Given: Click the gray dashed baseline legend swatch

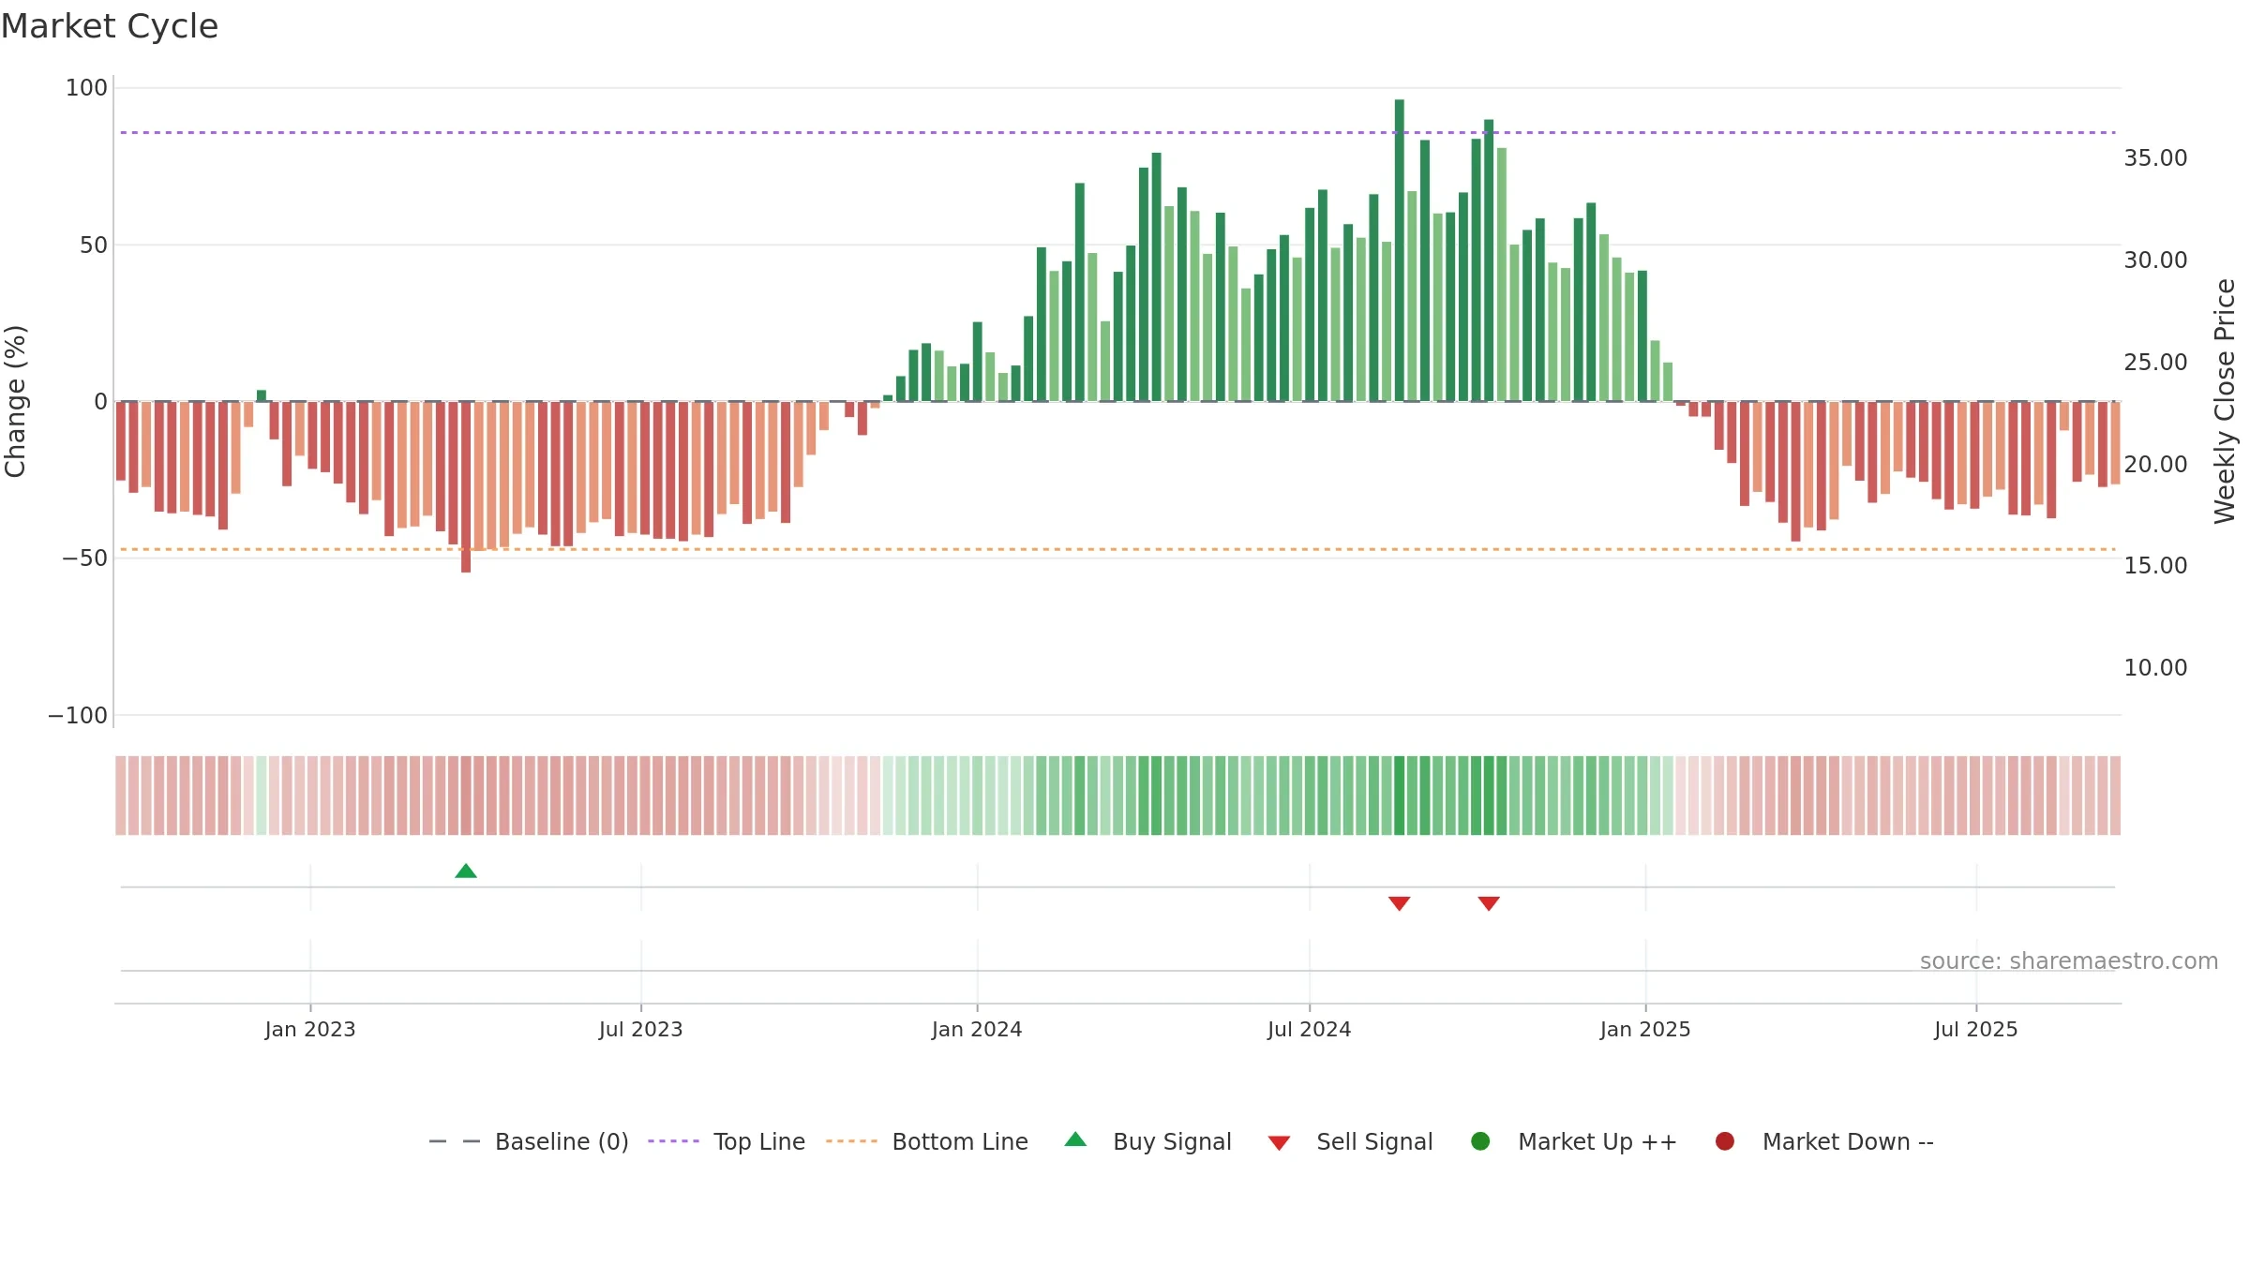Looking at the screenshot, I should coord(455,1141).
